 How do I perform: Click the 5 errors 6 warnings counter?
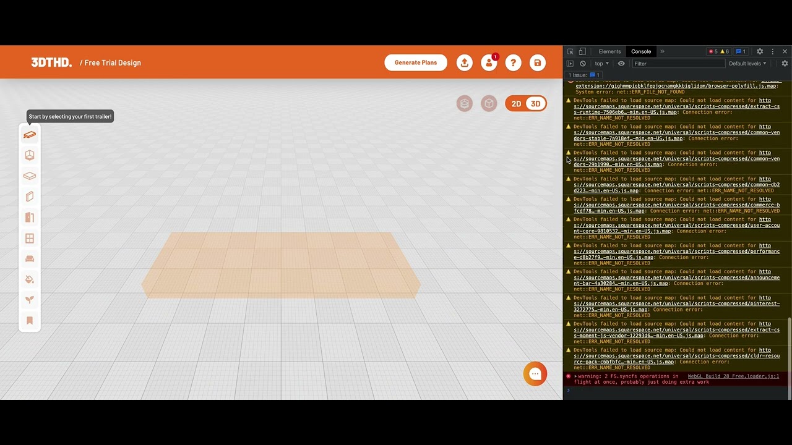[720, 51]
